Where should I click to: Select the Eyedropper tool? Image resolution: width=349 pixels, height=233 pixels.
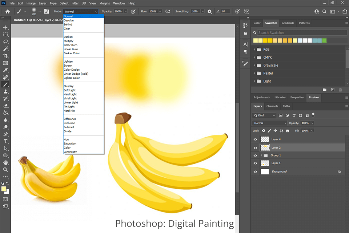pos(5,70)
